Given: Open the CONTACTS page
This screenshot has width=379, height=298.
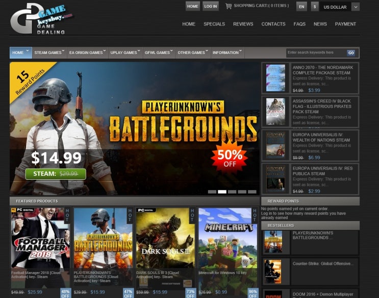Looking at the screenshot, I should click(273, 24).
